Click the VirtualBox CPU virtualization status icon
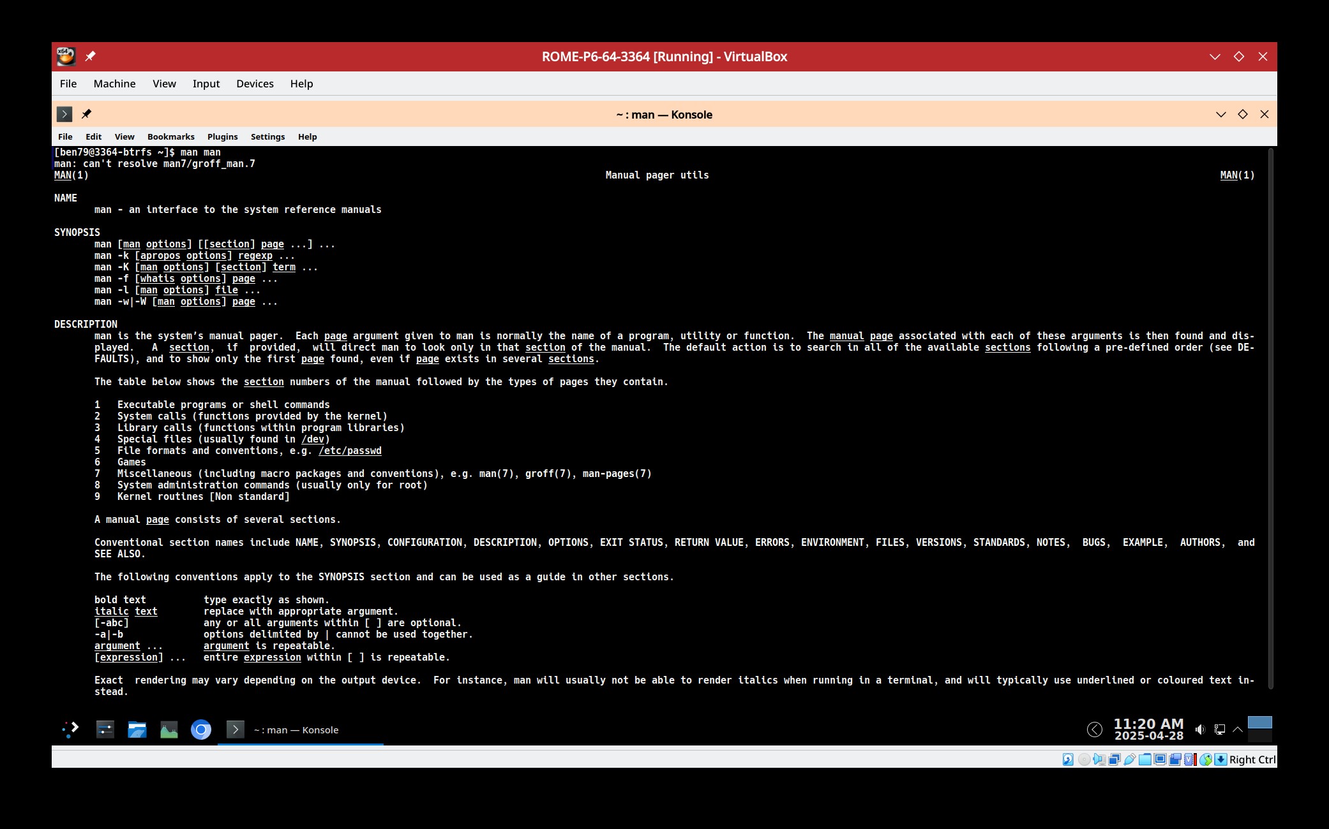Image resolution: width=1329 pixels, height=829 pixels. 1190,759
